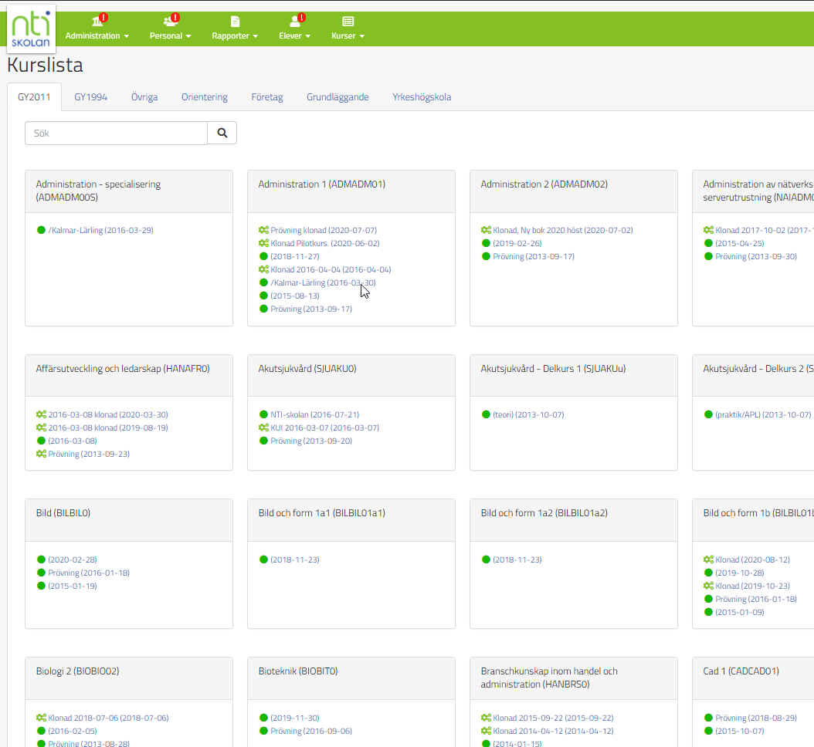Click clone icon beside Prövning klonad (2020-07-07)
The image size is (814, 747).
263,230
